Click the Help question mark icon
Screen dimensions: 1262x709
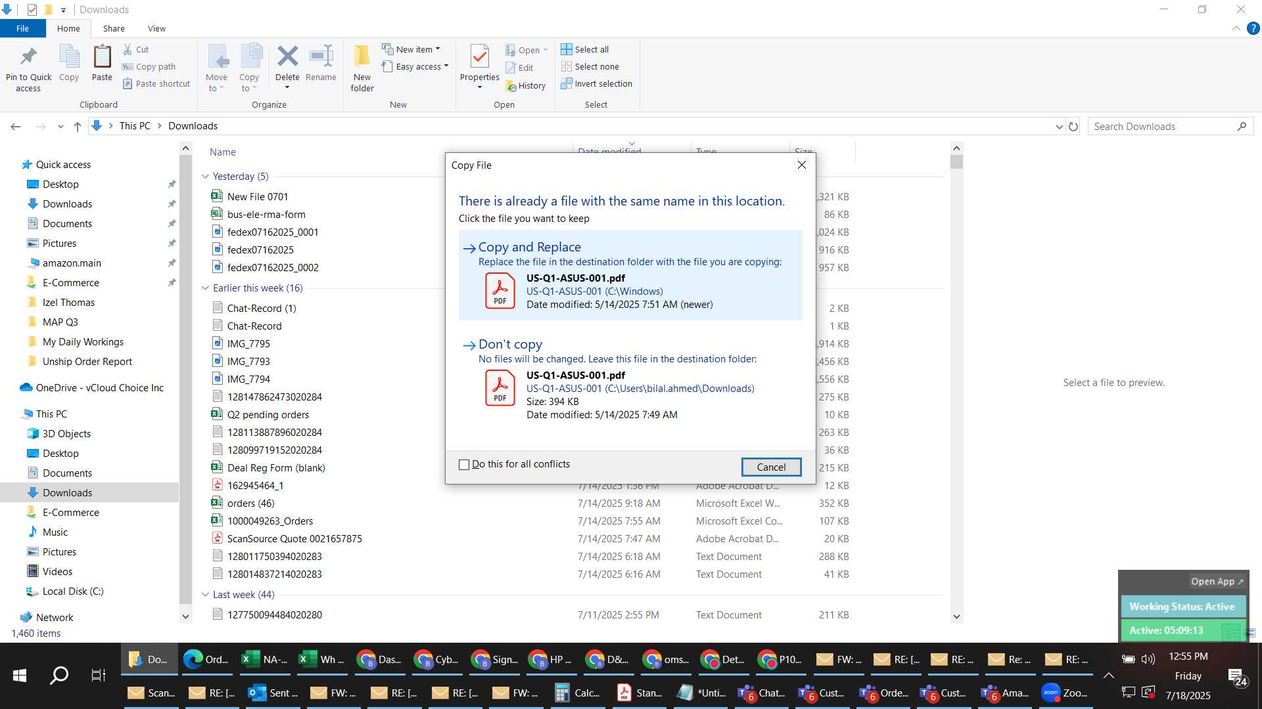point(1253,28)
